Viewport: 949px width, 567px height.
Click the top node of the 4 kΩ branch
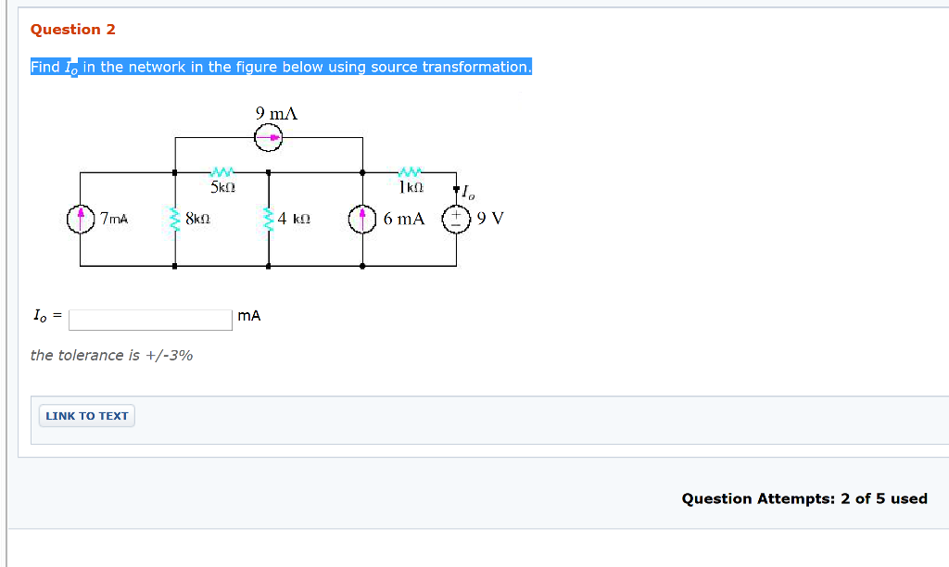(268, 170)
